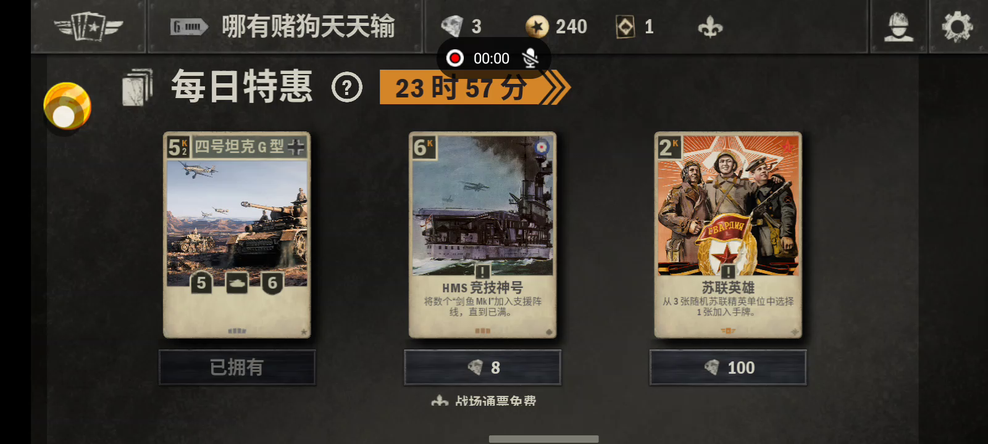Stop the screen recording red button

coord(455,58)
